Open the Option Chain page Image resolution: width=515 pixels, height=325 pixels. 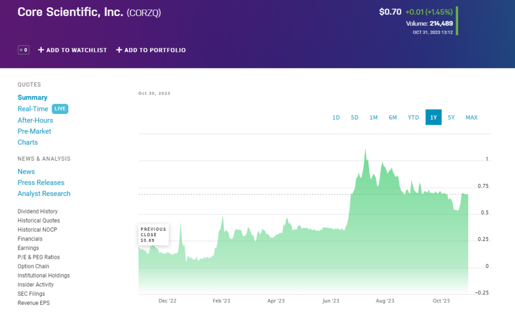coord(33,266)
